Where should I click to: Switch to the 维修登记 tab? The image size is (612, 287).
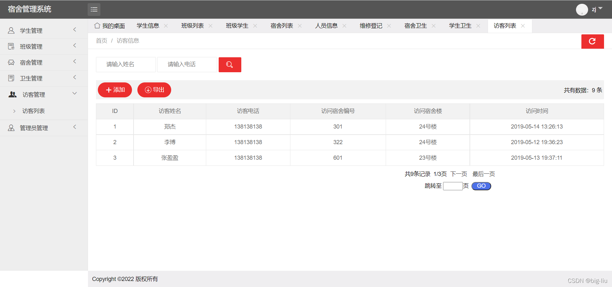pyautogui.click(x=371, y=26)
